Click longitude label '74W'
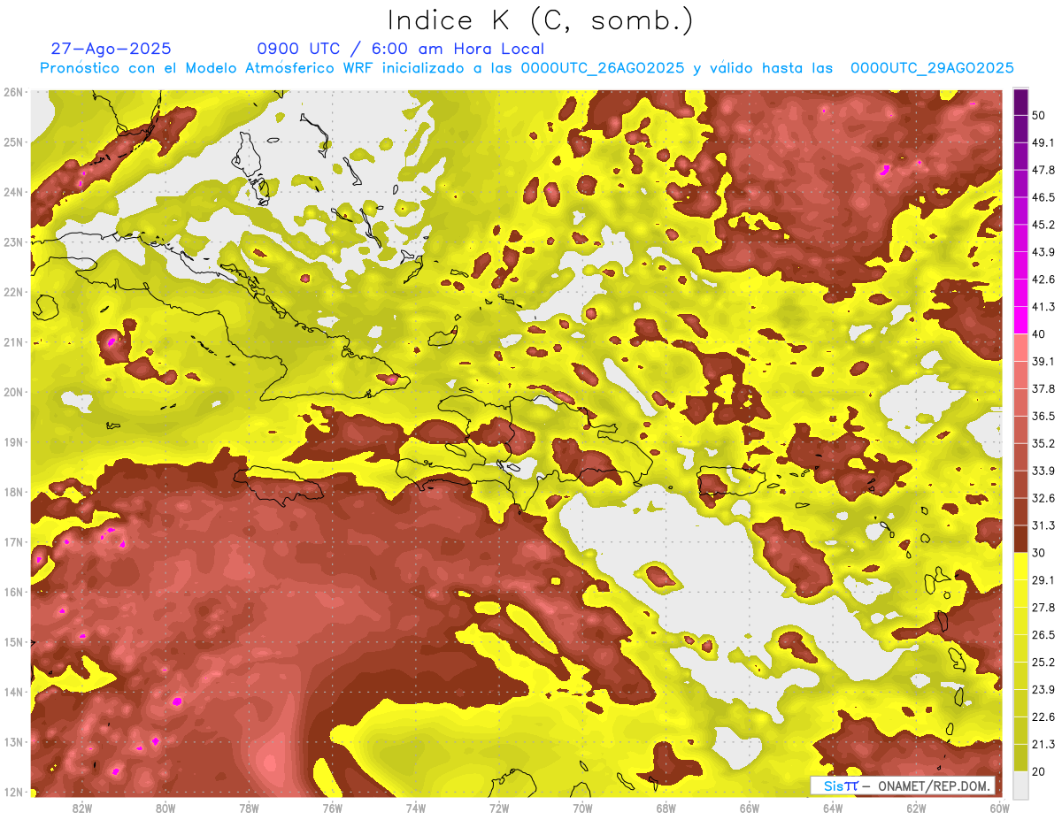The width and height of the screenshot is (1062, 820). point(416,808)
